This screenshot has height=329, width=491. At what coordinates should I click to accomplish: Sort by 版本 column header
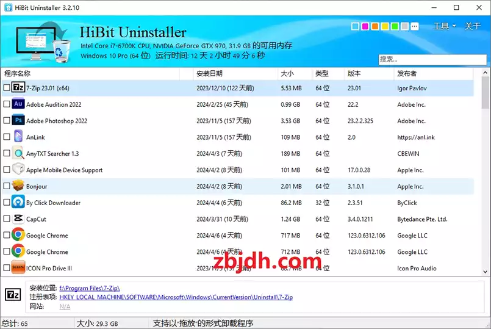coord(369,74)
